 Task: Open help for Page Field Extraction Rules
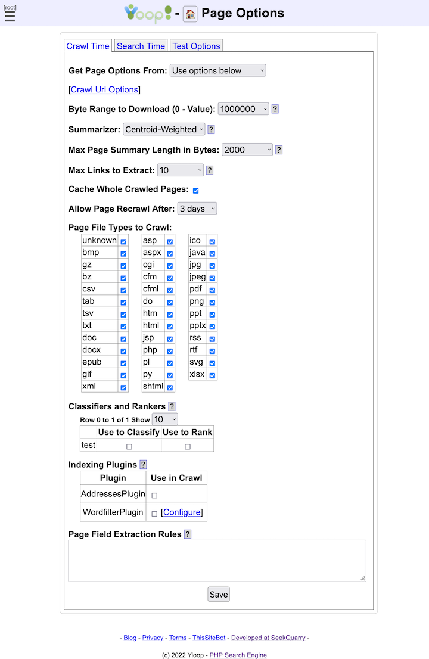188,534
